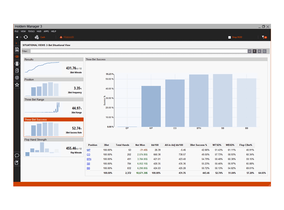Open the TOOLS menu
284x210 pixels.
(31, 31)
